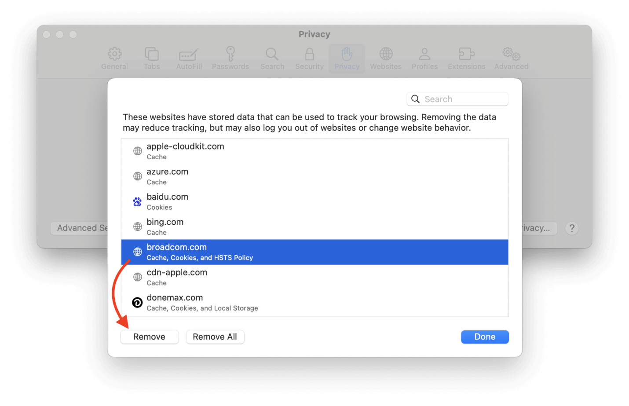Viewport: 629px width, 406px height.
Task: Switch to the Privacy tab
Action: click(x=347, y=58)
